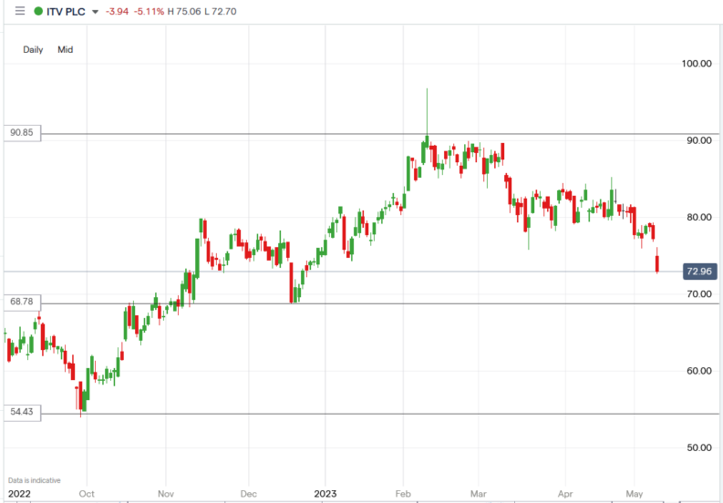This screenshot has width=723, height=503.
Task: Select the ITV PLC instrument name
Action: [66, 12]
